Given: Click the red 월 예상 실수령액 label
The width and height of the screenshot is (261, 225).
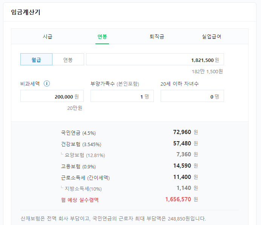Looking at the screenshot, I should pos(80,200).
